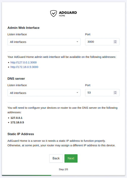Click the ADGUARD HOME brand text
Viewport: 127px width, 178px height.
[68, 14]
